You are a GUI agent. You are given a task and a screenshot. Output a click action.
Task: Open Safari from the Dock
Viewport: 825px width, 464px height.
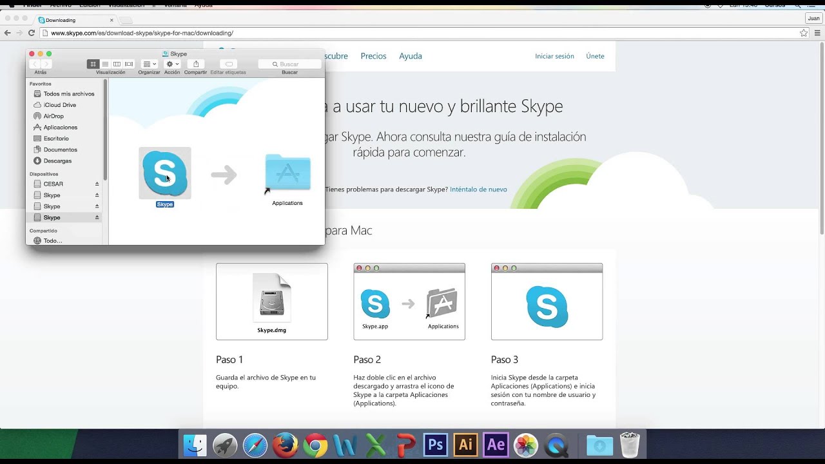[255, 445]
